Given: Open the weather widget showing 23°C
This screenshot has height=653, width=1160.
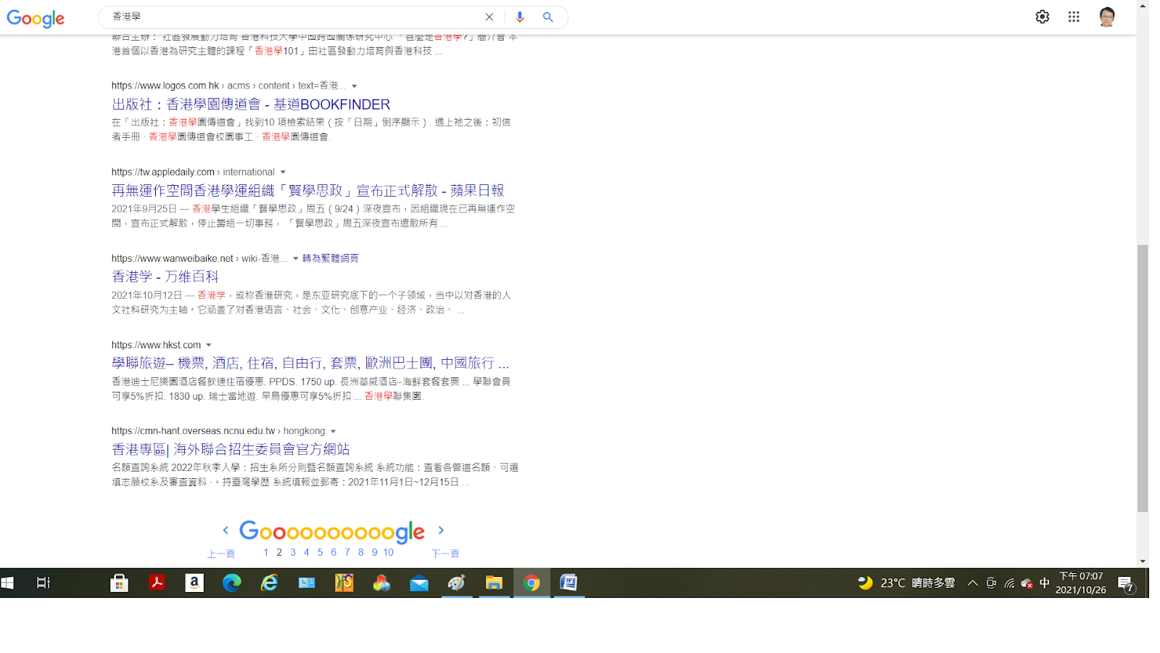Looking at the screenshot, I should (906, 583).
